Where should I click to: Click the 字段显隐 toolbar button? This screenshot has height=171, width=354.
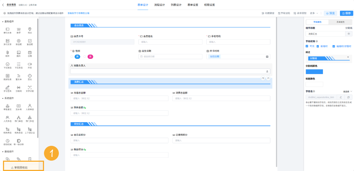[284, 13]
